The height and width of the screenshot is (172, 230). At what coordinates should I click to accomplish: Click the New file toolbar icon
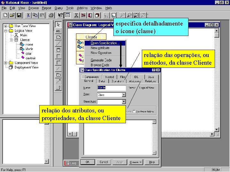[x=5, y=15]
